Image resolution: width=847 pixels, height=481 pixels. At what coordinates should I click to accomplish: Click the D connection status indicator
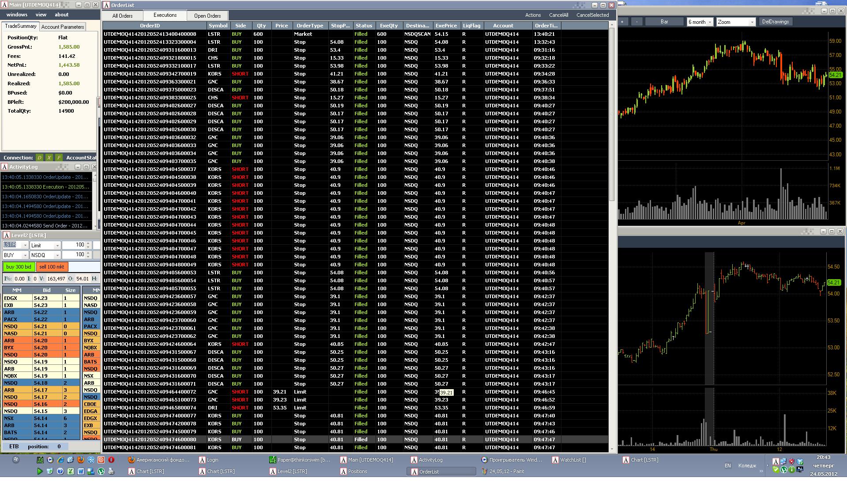pos(39,158)
